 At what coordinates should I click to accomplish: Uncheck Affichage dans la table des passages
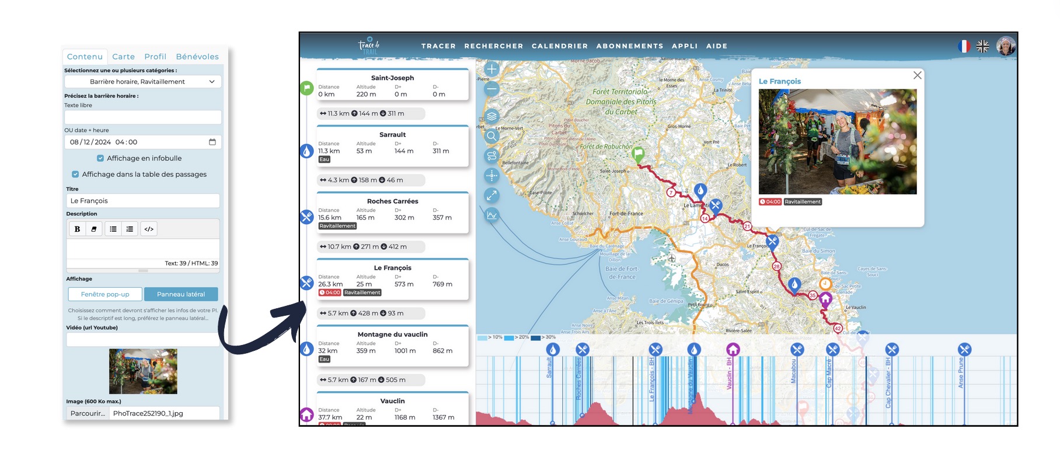pyautogui.click(x=75, y=174)
